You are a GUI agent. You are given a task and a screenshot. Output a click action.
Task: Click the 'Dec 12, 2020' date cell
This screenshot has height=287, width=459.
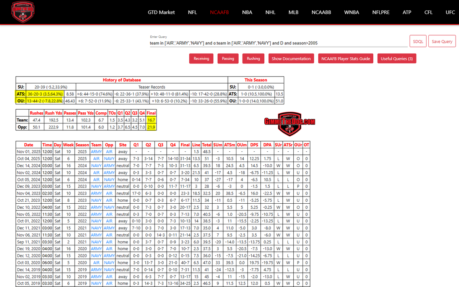29,256
